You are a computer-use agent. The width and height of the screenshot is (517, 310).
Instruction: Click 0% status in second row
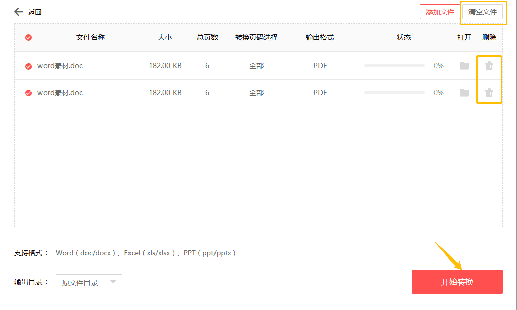(439, 93)
